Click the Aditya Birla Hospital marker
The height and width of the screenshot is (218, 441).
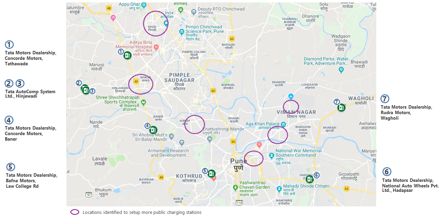coord(156,47)
